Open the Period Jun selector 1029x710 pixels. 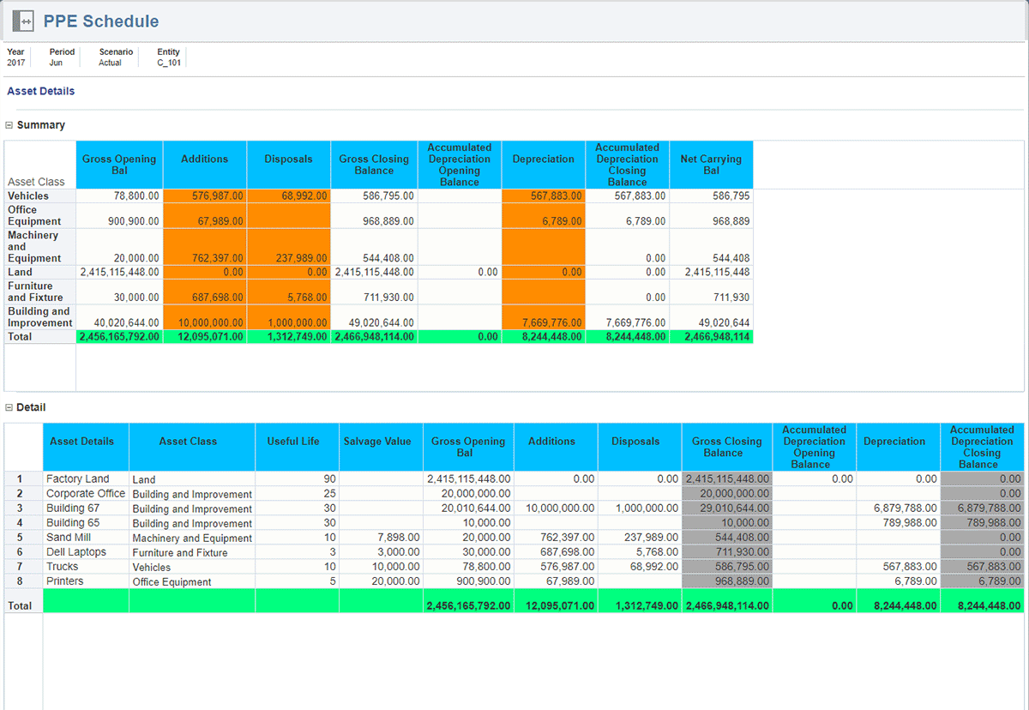[56, 63]
